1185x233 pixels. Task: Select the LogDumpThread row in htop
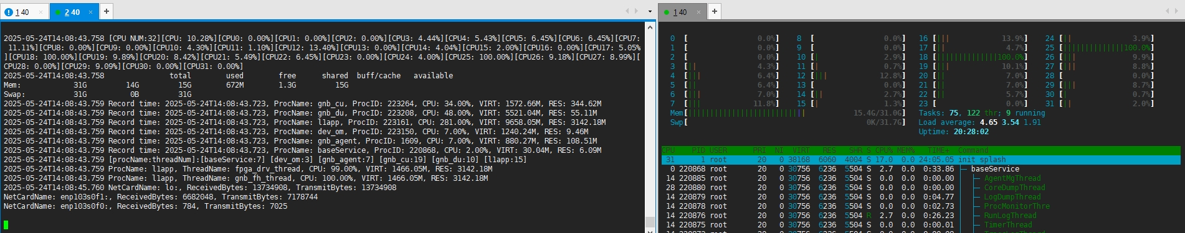pos(921,197)
